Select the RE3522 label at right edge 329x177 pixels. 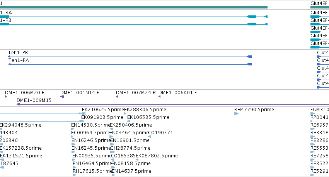(x=320, y=164)
